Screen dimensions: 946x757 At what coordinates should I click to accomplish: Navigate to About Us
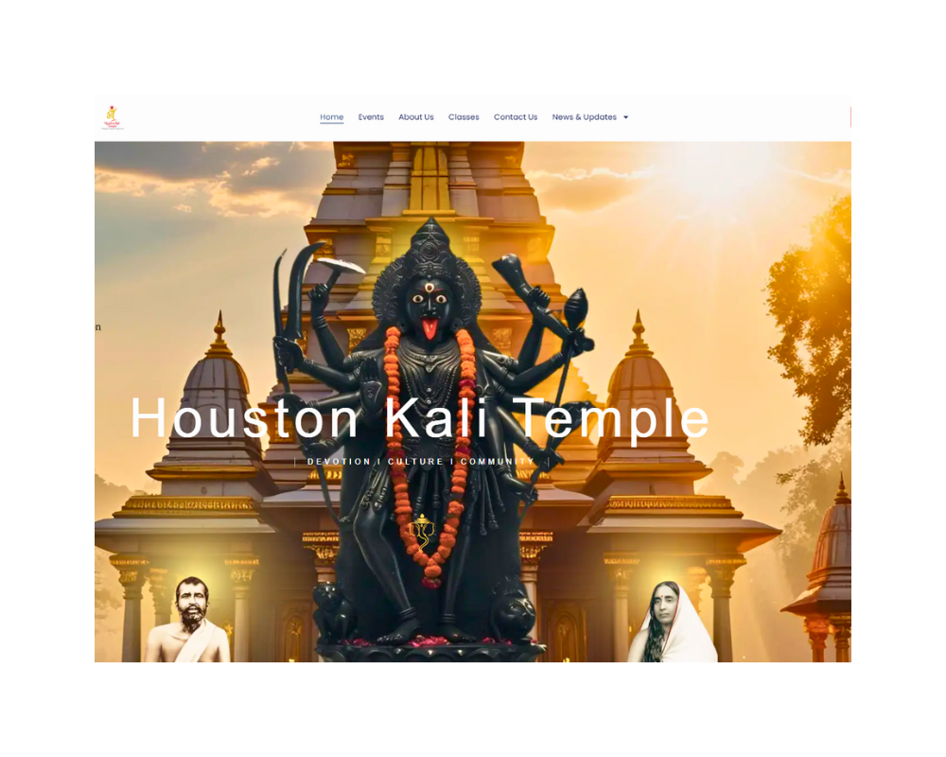[x=415, y=116]
